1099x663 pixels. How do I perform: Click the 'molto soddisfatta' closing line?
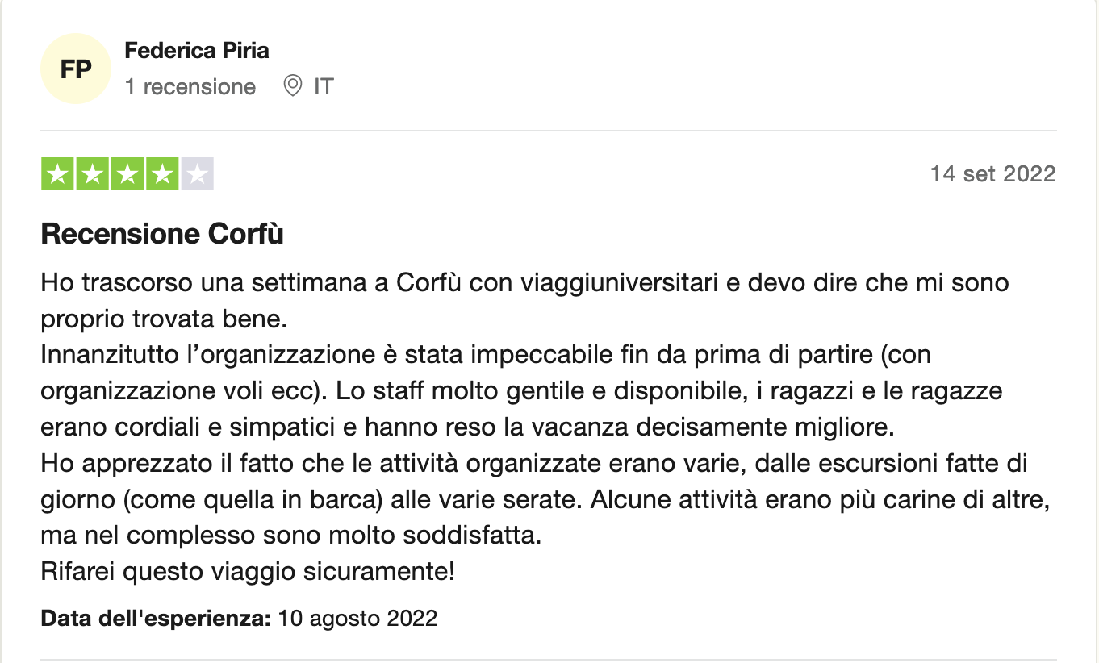click(290, 535)
